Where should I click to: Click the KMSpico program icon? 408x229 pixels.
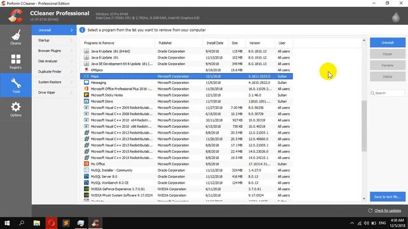coord(87,70)
